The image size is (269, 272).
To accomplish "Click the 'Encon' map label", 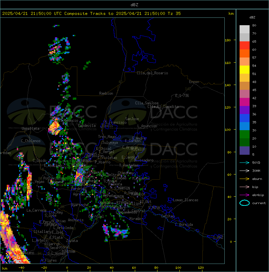I will [194, 82].
